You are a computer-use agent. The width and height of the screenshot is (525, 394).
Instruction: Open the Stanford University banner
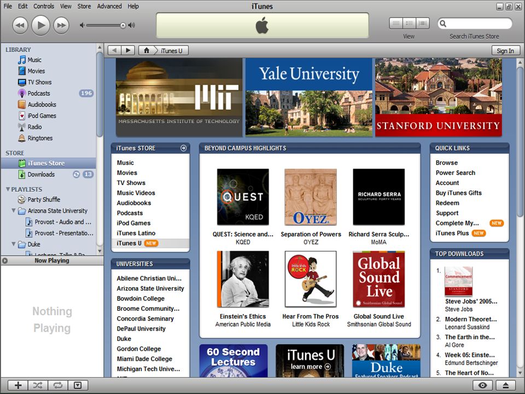(438, 97)
